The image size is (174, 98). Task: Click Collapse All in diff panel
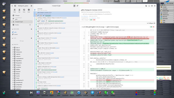pyautogui.click(x=151, y=23)
